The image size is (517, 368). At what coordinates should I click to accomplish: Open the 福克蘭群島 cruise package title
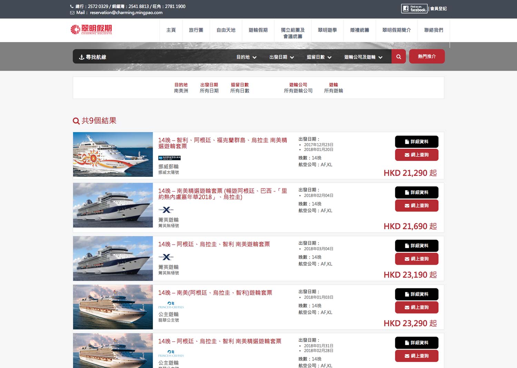[223, 143]
